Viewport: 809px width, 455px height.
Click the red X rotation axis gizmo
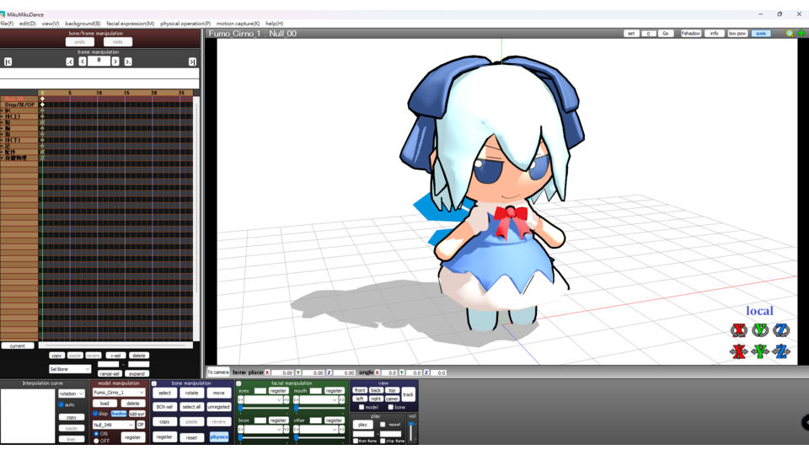click(739, 329)
